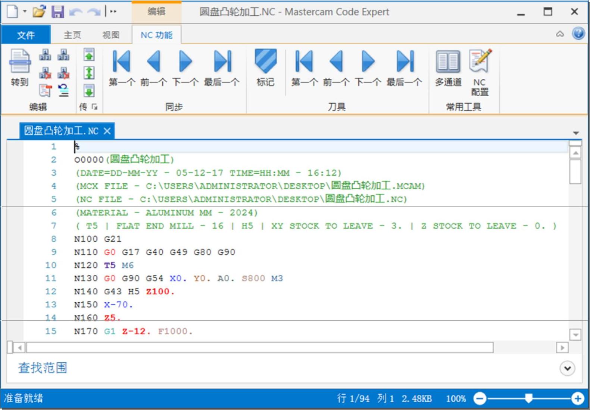Open the 文件 menu tab

tap(26, 35)
